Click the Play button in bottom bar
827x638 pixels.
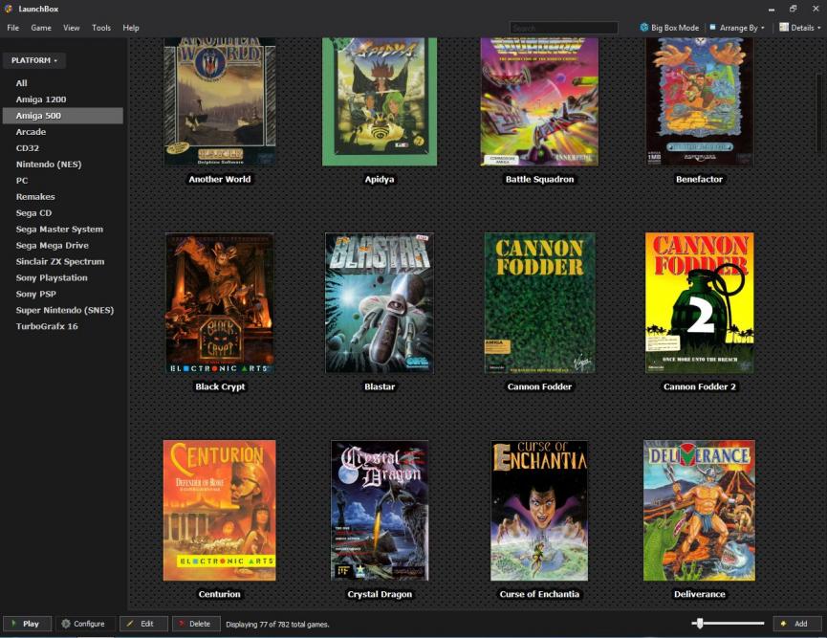pos(27,624)
